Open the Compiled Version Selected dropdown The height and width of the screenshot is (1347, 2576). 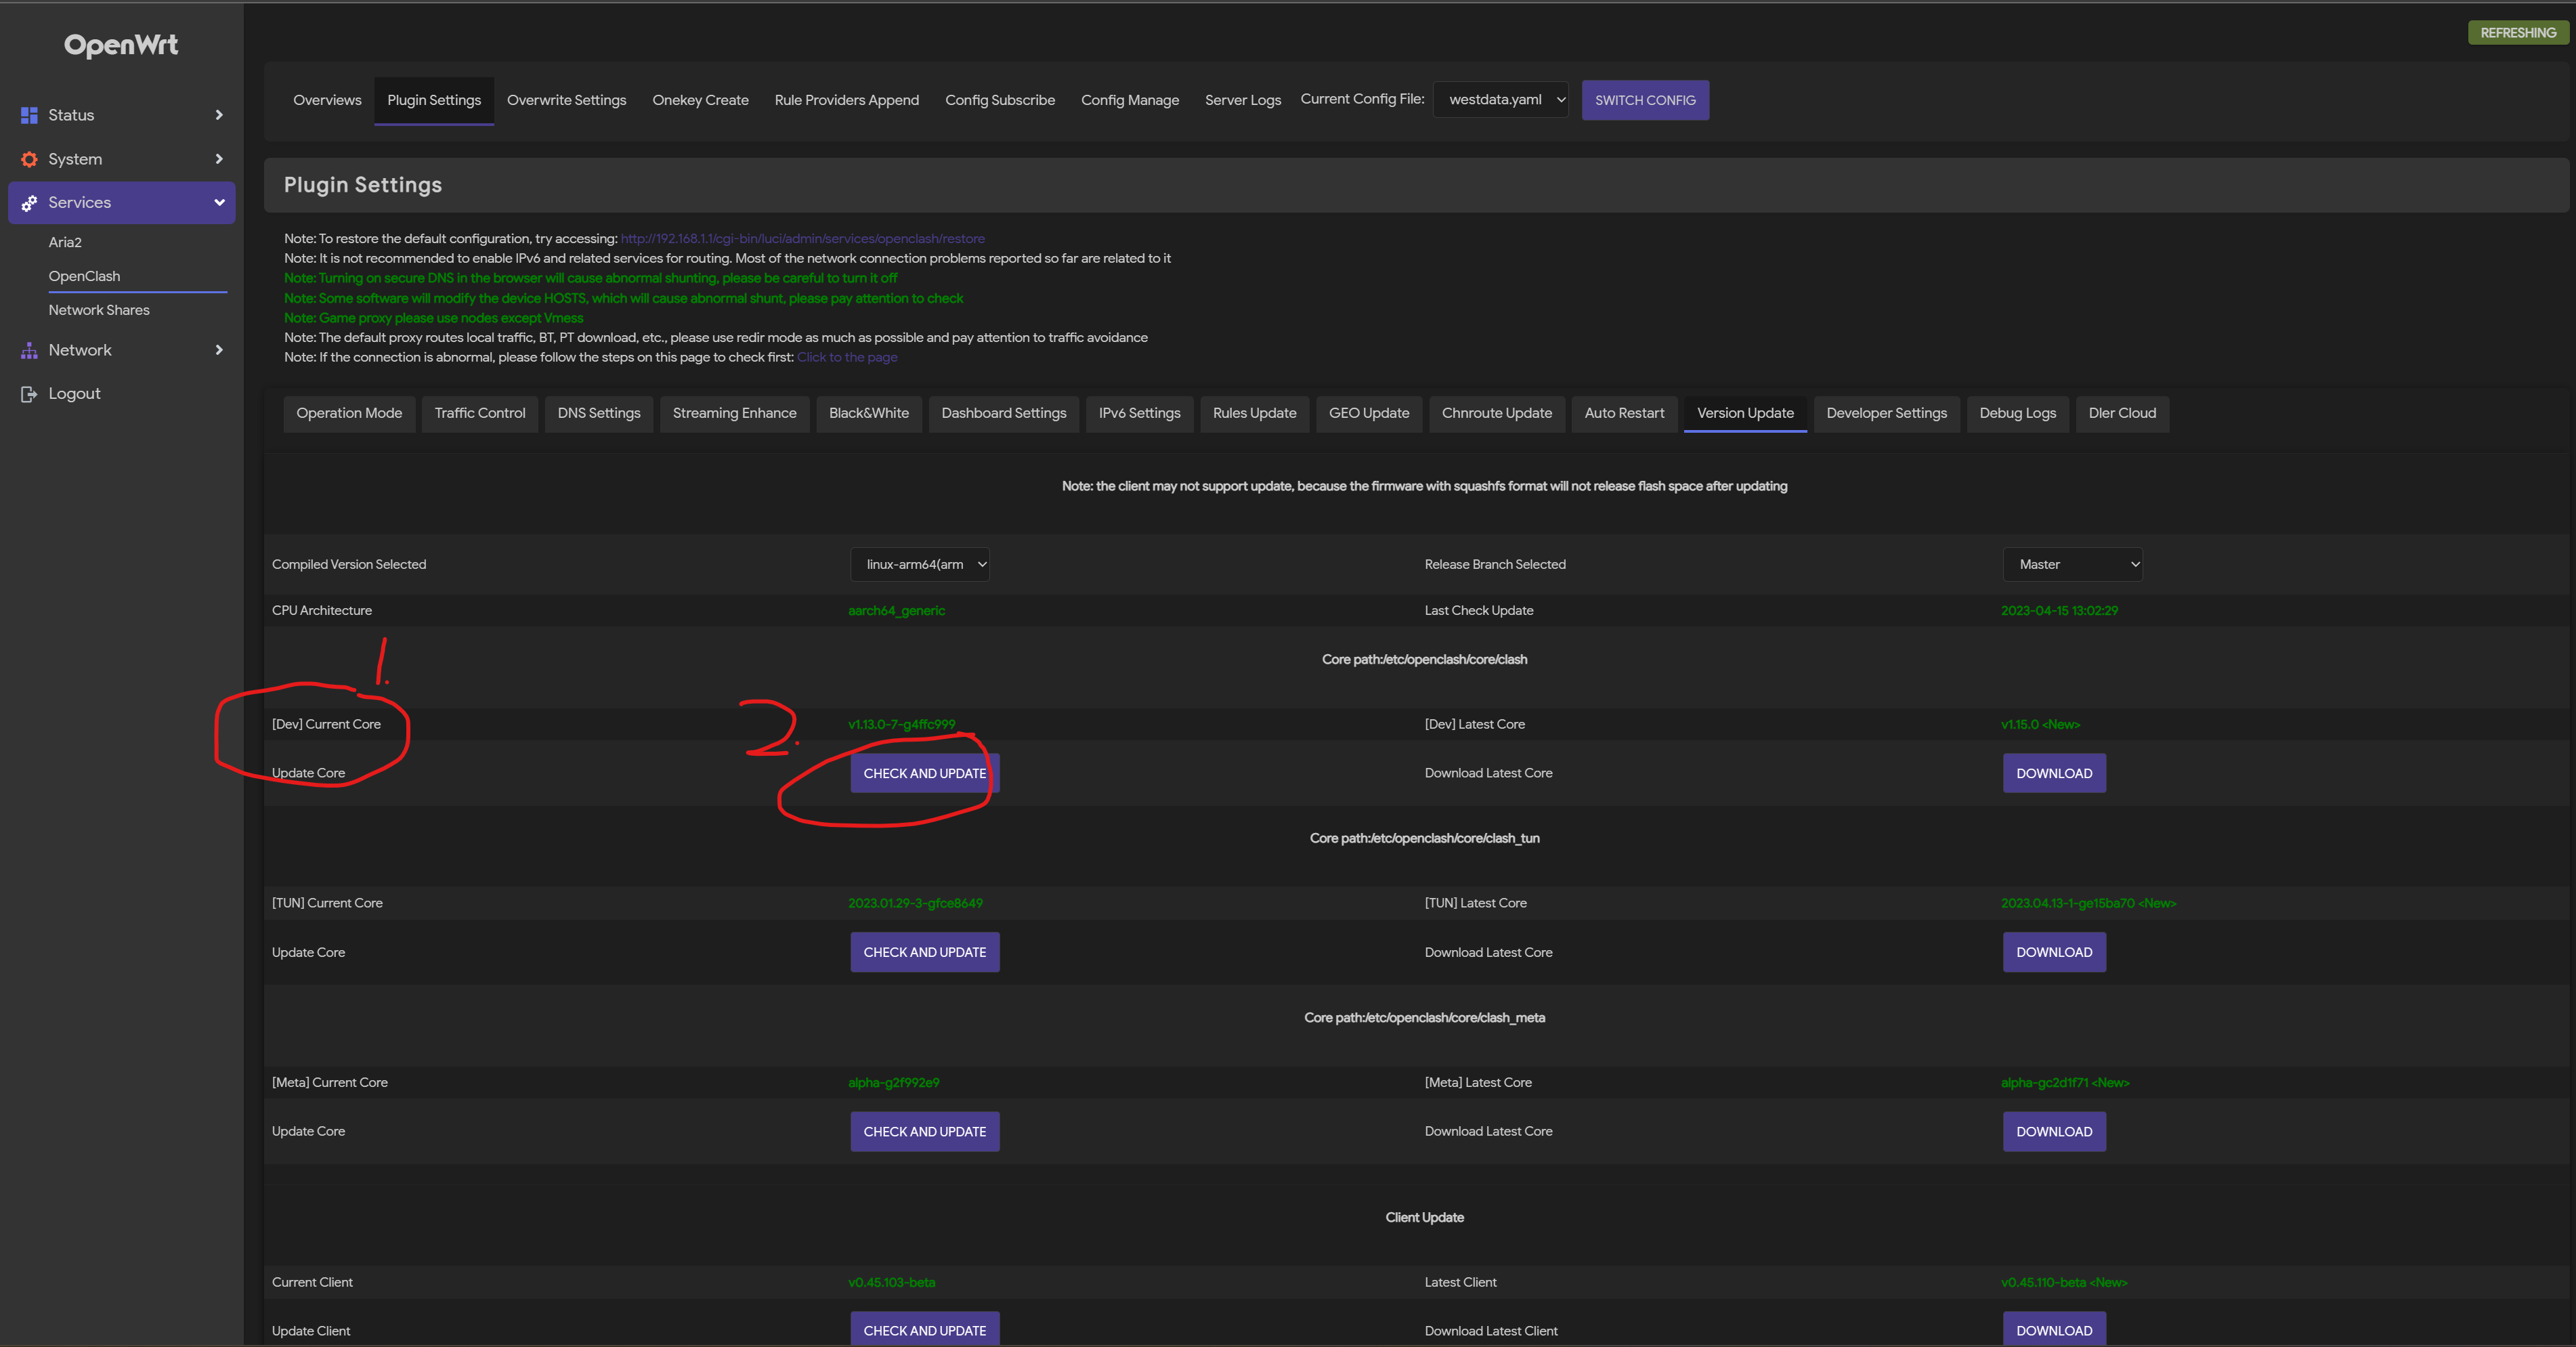coord(920,564)
